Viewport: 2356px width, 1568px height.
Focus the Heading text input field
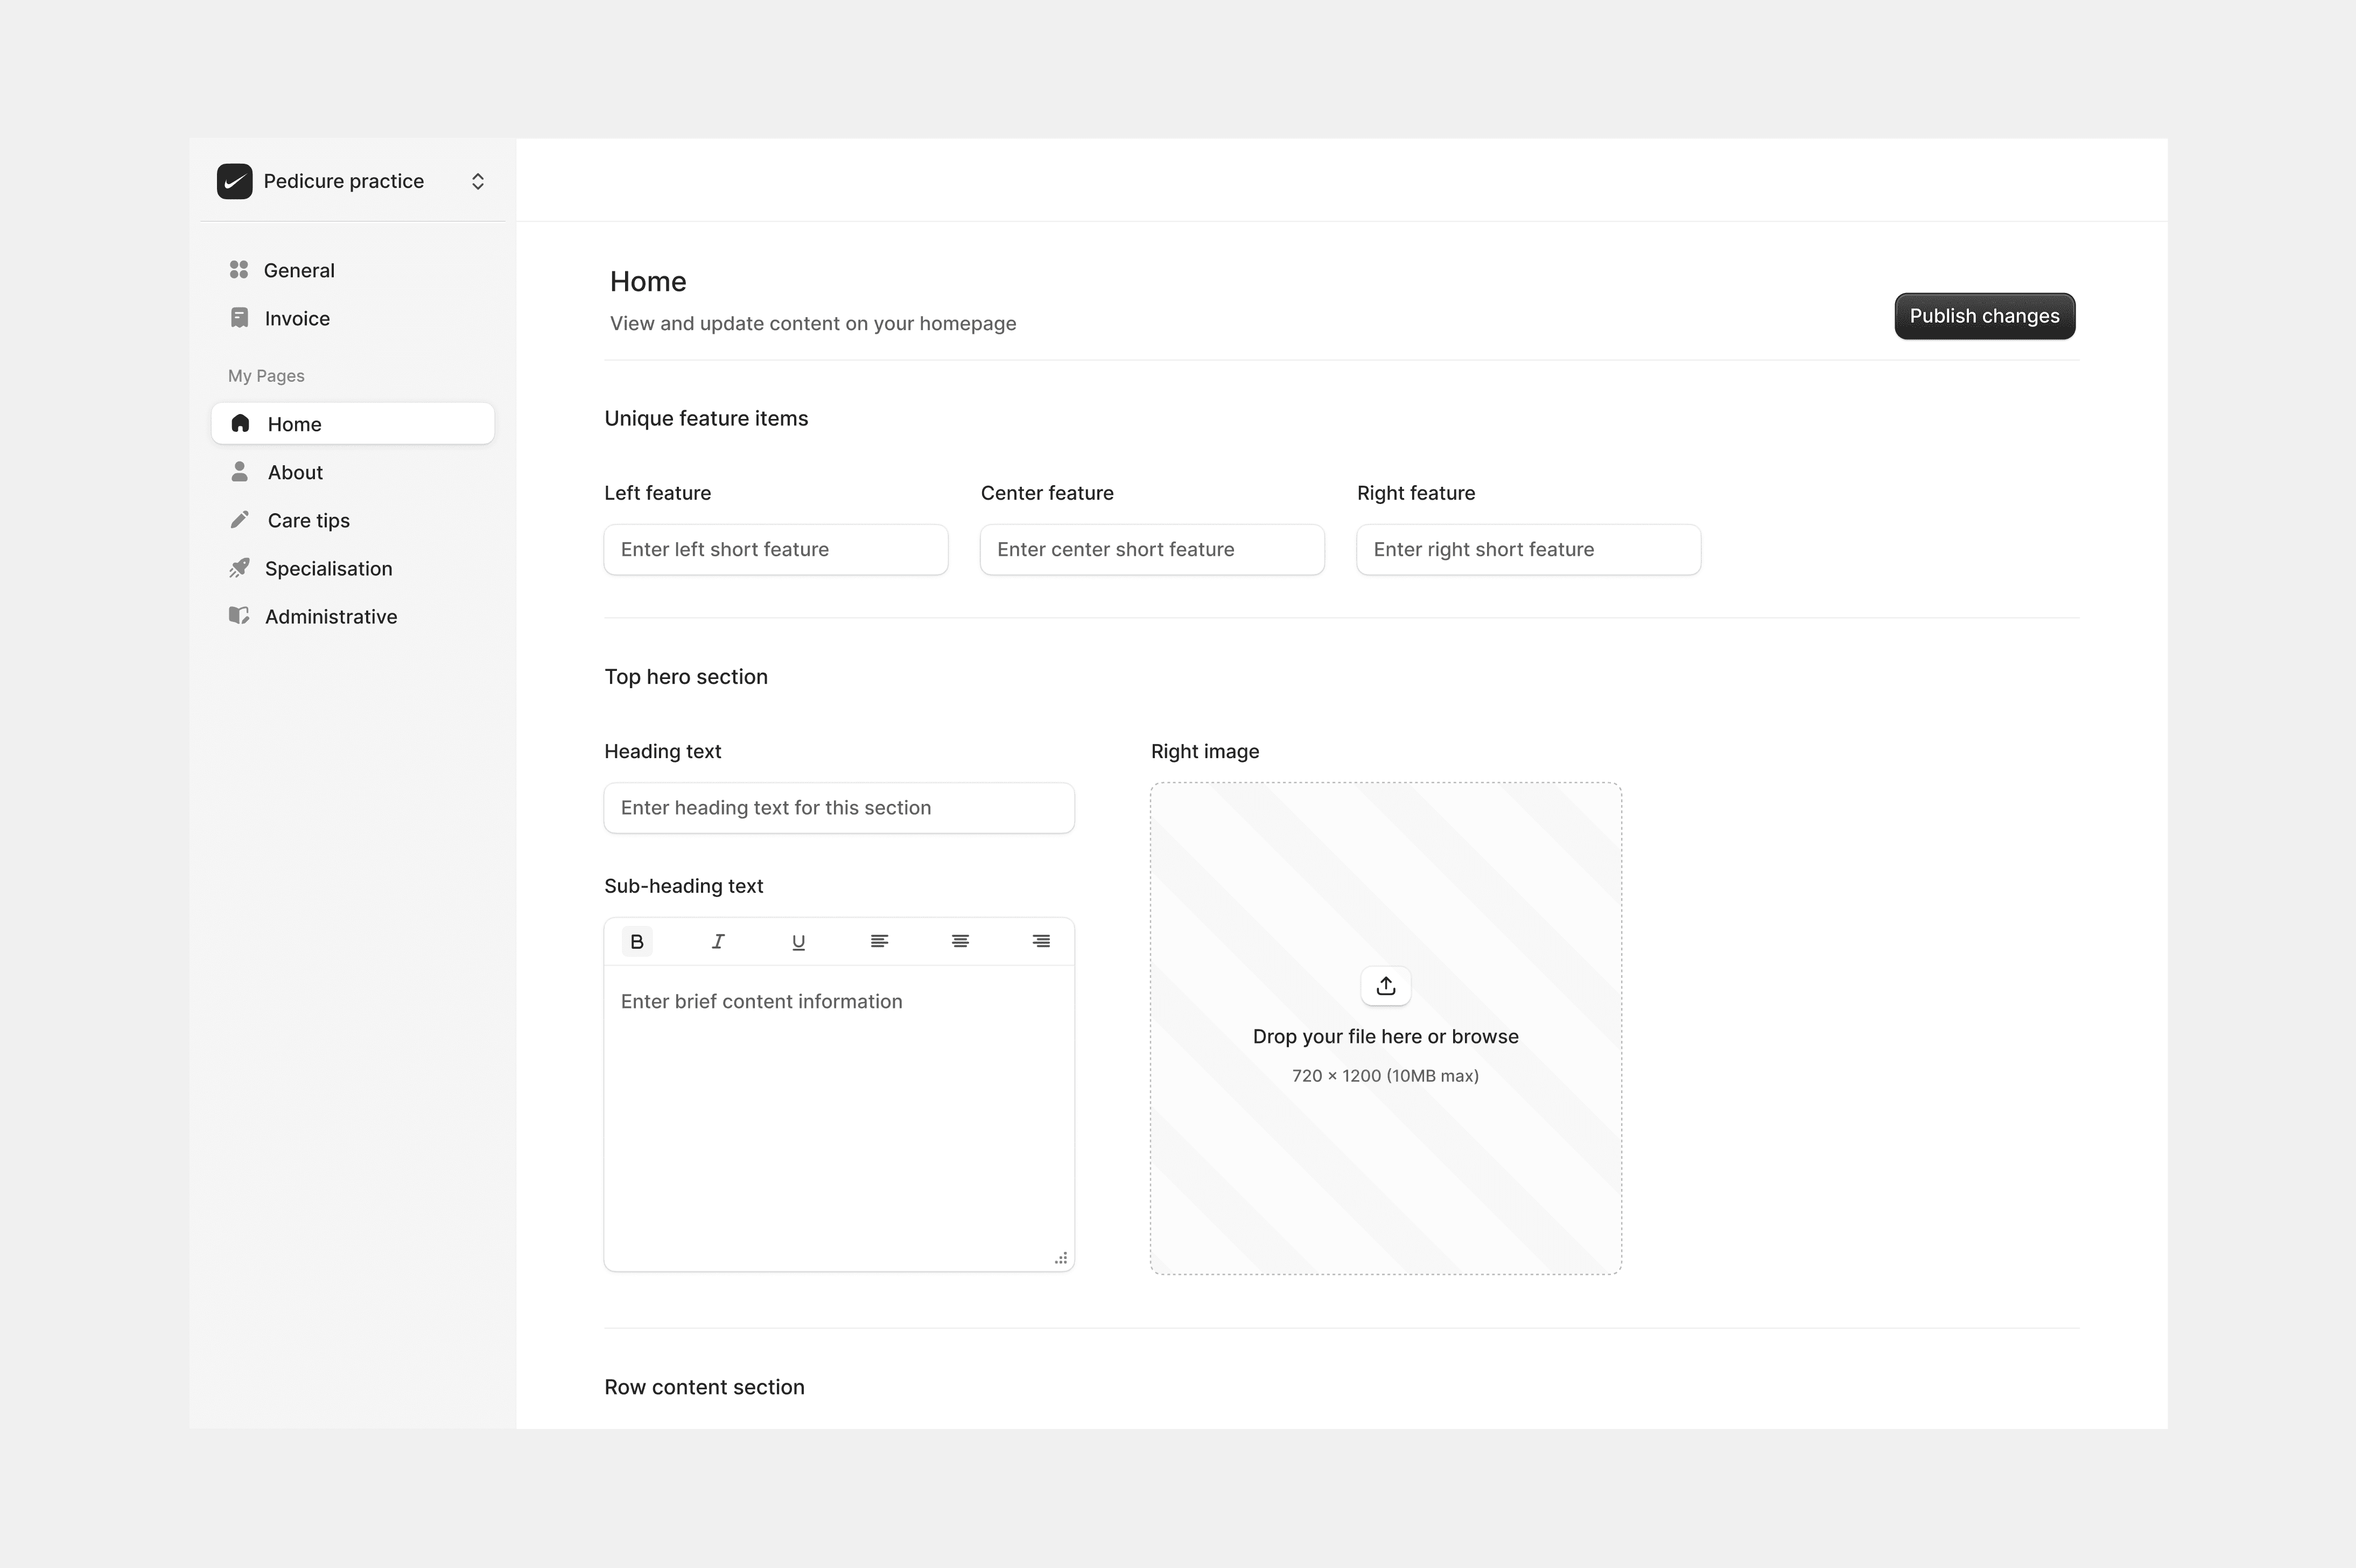click(x=838, y=808)
